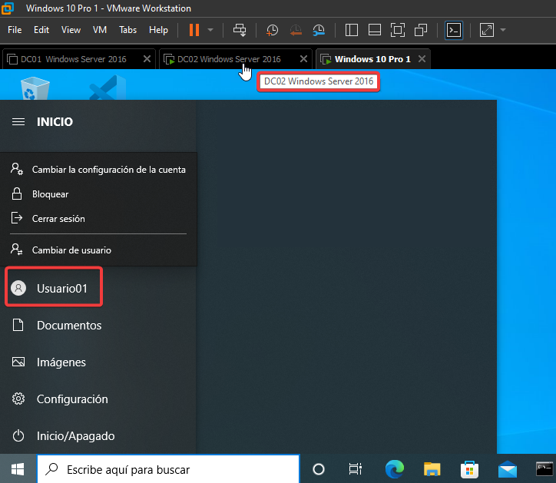Toggle Unity mode icon
556x483 pixels.
[x=420, y=30]
